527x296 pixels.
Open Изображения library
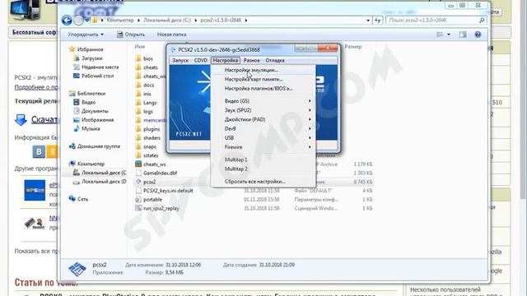pos(93,120)
